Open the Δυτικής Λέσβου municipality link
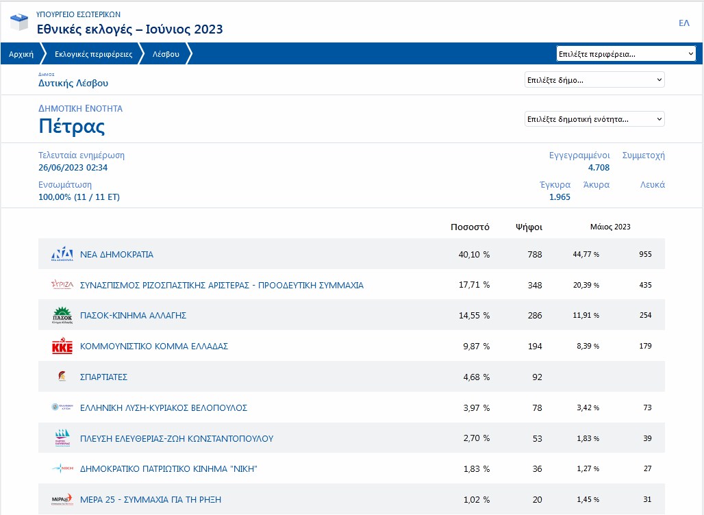Viewport: 704px width, 515px height. pos(73,84)
